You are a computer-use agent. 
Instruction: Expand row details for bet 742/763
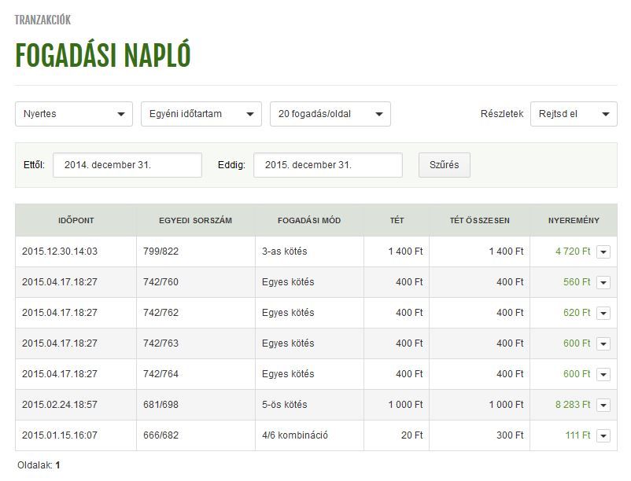(603, 343)
